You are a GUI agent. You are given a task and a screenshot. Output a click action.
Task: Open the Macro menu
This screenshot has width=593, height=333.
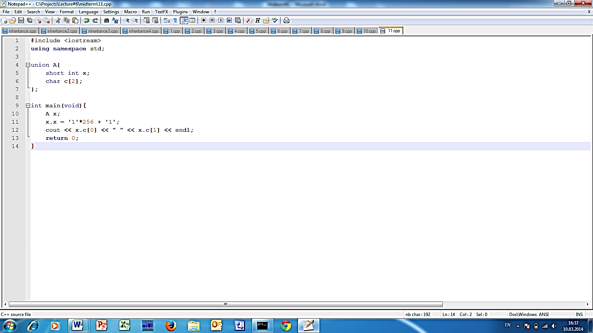[x=130, y=12]
